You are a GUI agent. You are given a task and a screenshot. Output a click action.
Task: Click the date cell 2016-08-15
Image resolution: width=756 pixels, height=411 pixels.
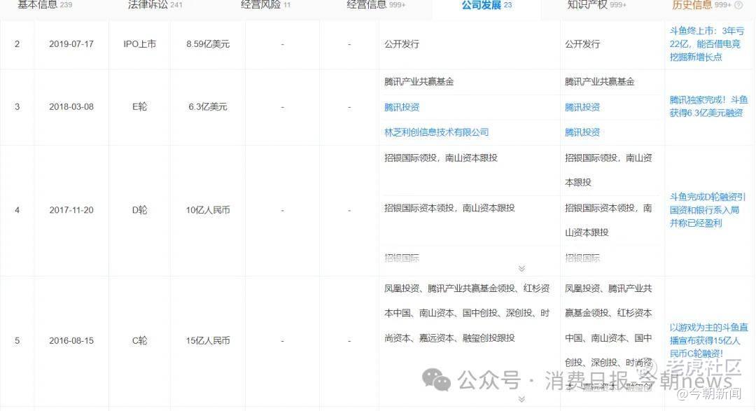tap(71, 340)
